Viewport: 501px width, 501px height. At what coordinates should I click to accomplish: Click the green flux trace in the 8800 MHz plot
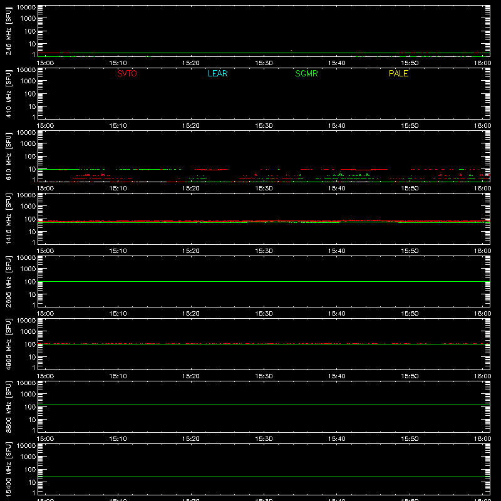coord(264,405)
